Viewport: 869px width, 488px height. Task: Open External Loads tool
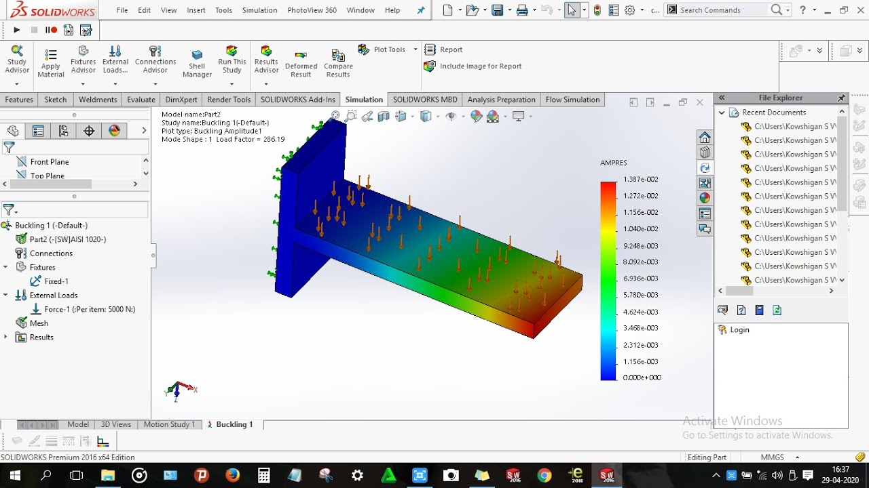click(115, 60)
